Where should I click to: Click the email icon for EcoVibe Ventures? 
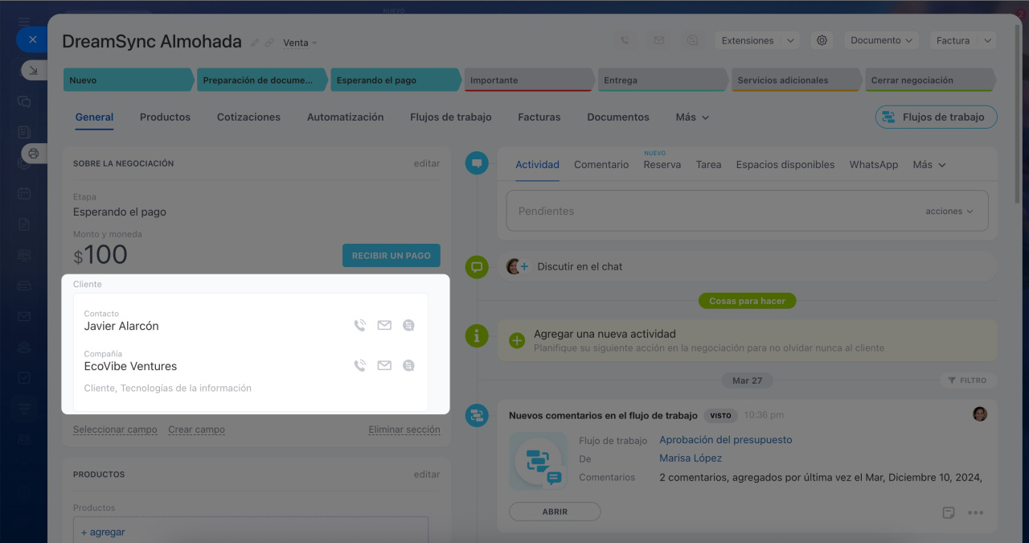(384, 366)
